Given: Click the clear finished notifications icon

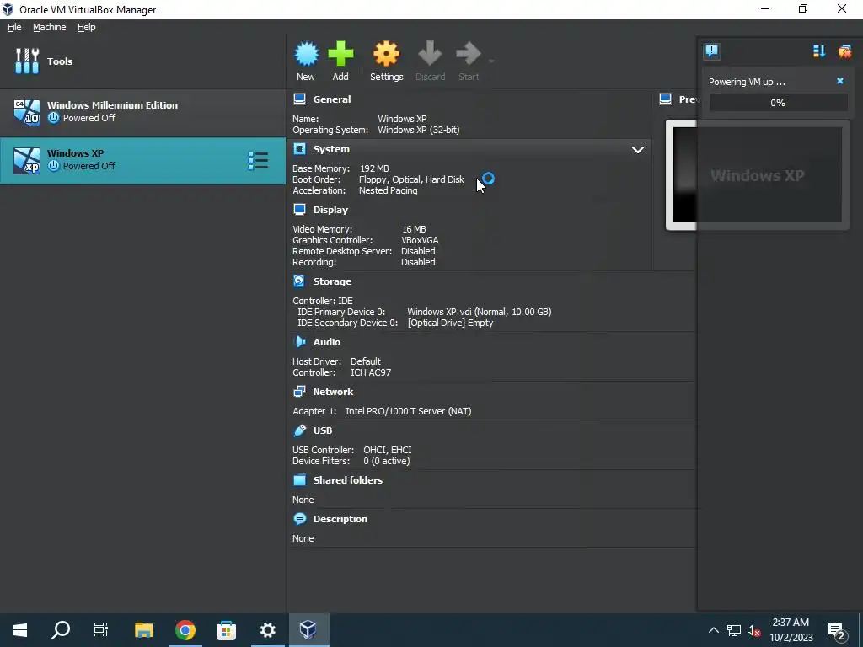Looking at the screenshot, I should click(844, 51).
